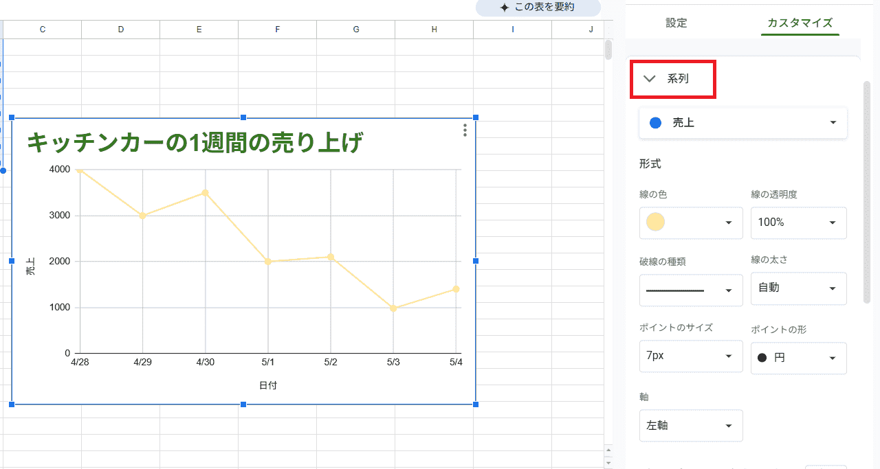Open the ポイントの形 円 dropdown
Image resolution: width=880 pixels, height=469 pixels.
[798, 358]
